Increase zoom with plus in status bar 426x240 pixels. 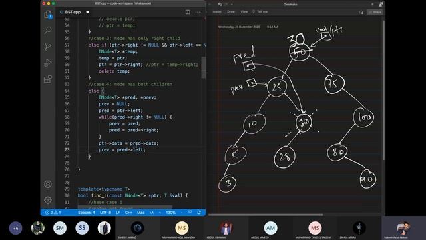[x=160, y=213]
